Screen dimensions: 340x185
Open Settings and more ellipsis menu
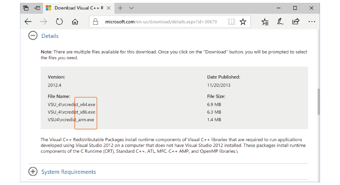[312, 22]
